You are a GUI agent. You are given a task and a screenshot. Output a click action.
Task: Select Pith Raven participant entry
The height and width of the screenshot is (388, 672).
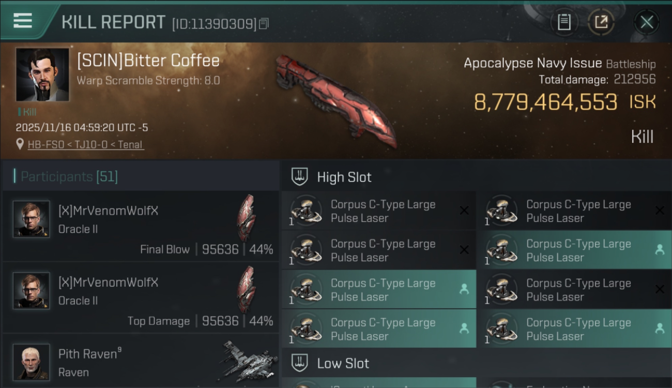[141, 362]
